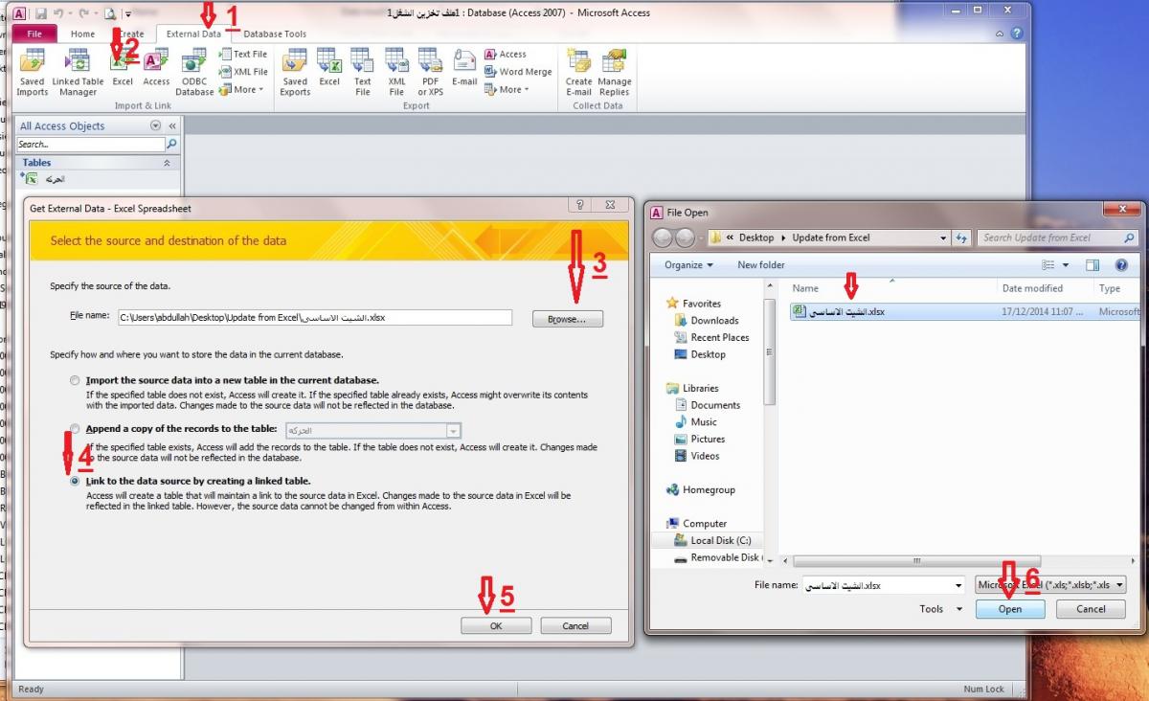
Task: Click OK in Get External Data dialog
Action: pyautogui.click(x=496, y=625)
